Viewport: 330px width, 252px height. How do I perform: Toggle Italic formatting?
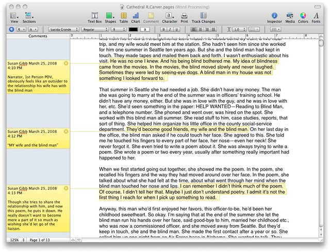pos(170,29)
